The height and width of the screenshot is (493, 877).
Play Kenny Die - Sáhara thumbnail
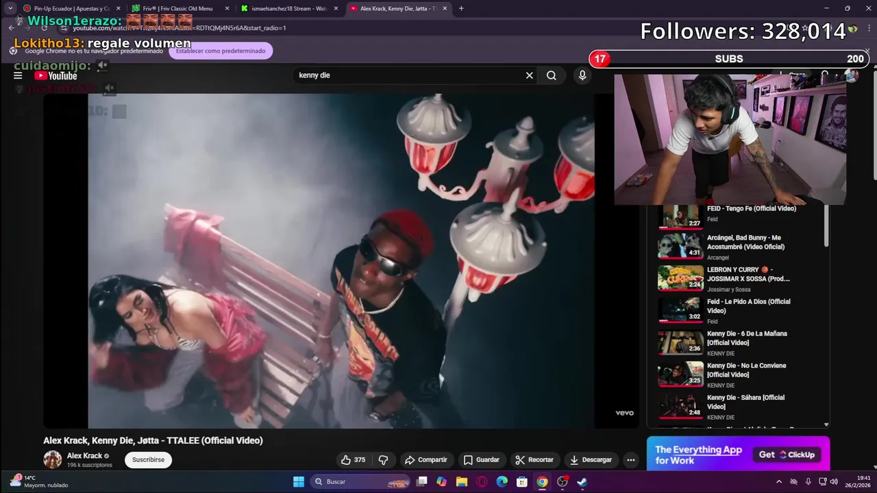[680, 405]
